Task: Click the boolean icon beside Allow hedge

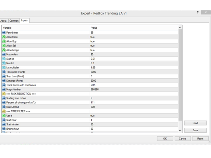Action: pos(4,50)
